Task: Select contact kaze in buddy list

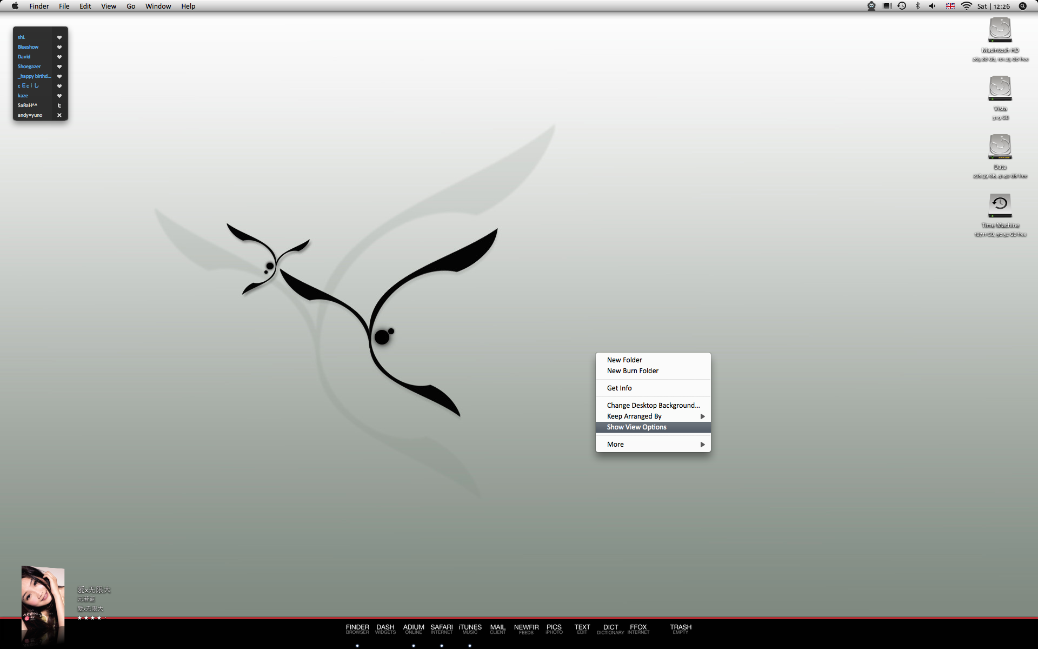Action: 23,96
